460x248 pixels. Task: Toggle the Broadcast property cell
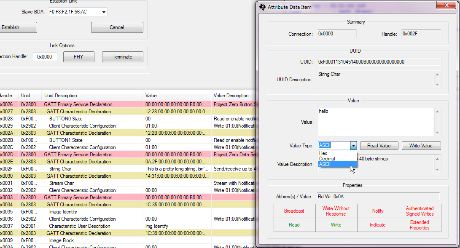(294, 211)
